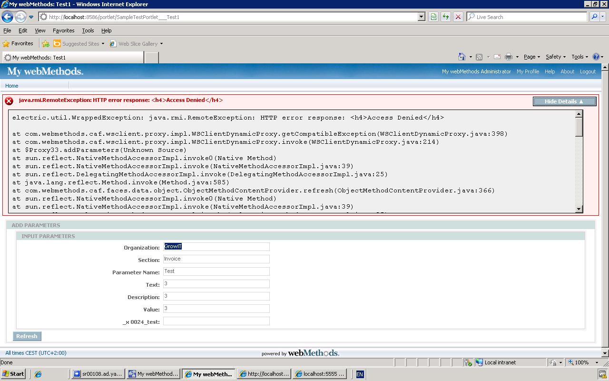This screenshot has height=381, width=609.
Task: Open Suggested Sites dropdown
Action: coord(79,44)
